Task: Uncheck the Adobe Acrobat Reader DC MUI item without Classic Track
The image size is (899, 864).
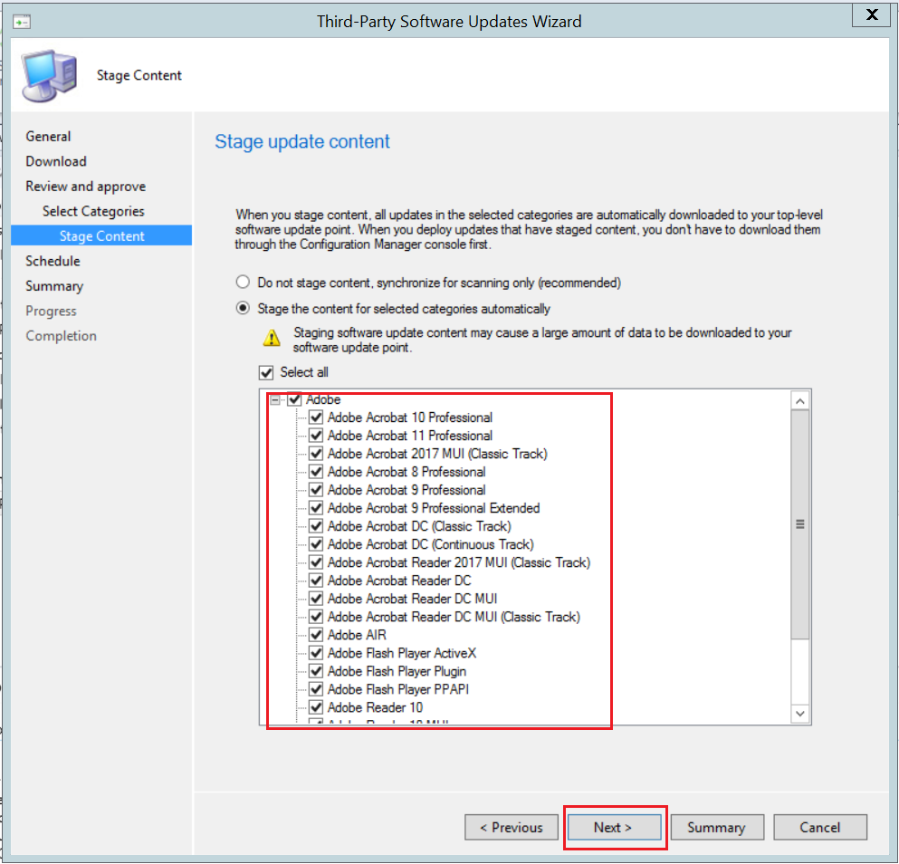Action: 316,599
